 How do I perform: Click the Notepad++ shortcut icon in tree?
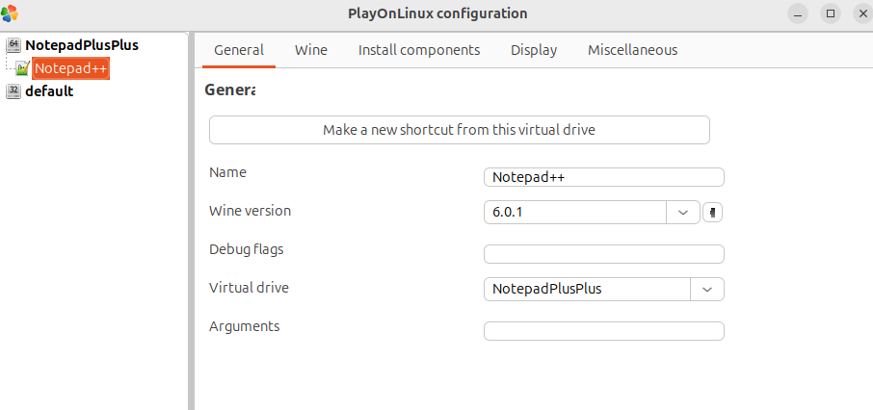22,68
